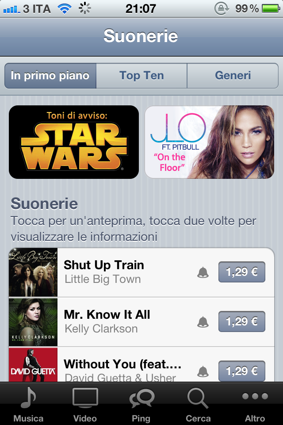Tap the battery indicator in status bar

pos(271,9)
